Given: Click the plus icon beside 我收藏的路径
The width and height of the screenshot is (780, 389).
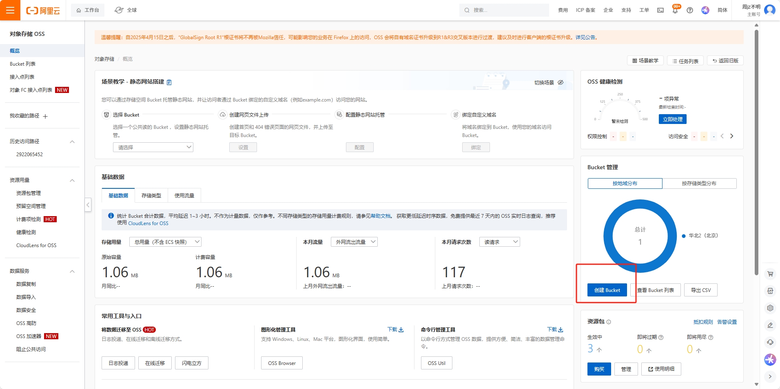Looking at the screenshot, I should [45, 116].
